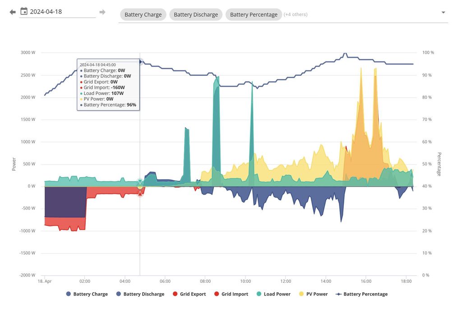
Task: Select the Battery Discharge chip
Action: 196,14
